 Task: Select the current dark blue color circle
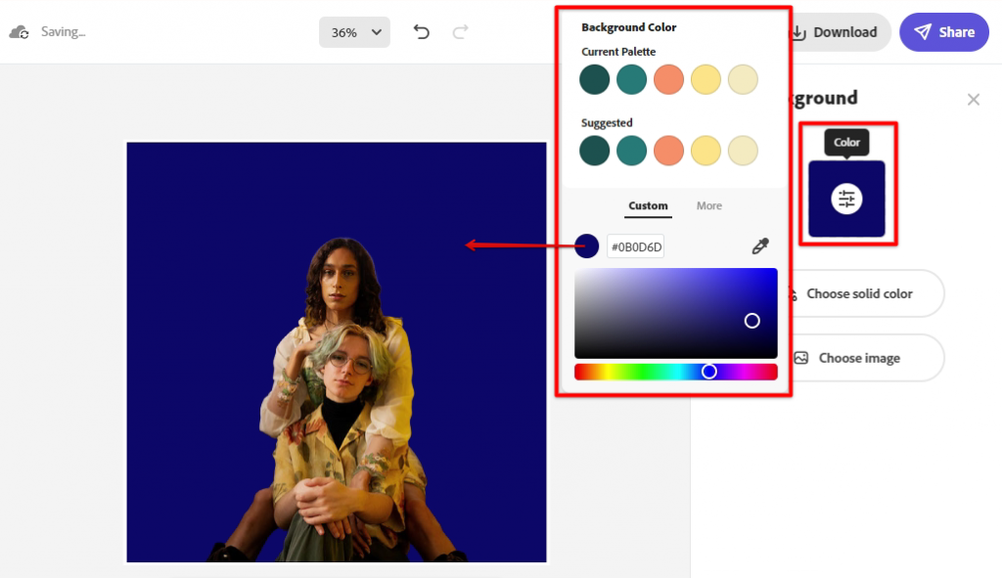pyautogui.click(x=587, y=245)
